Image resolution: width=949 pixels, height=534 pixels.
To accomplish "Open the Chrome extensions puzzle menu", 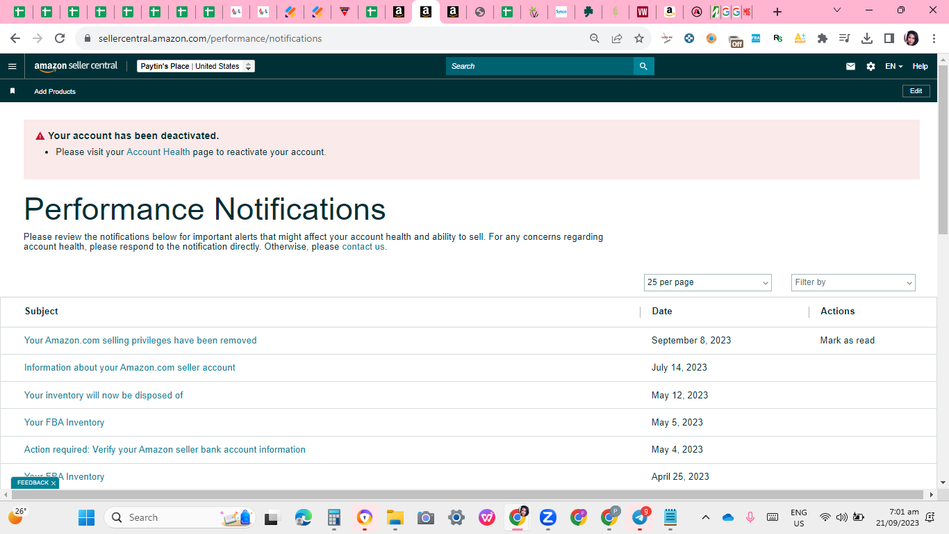I will pyautogui.click(x=823, y=38).
